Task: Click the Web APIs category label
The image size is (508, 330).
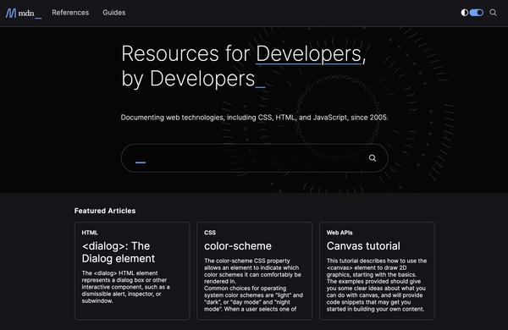Action: [340, 233]
